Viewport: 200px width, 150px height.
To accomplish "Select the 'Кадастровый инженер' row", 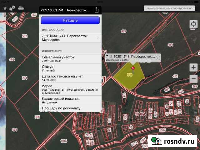I will [x=71, y=100].
